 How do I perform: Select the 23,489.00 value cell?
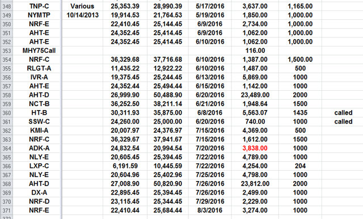pyautogui.click(x=255, y=95)
